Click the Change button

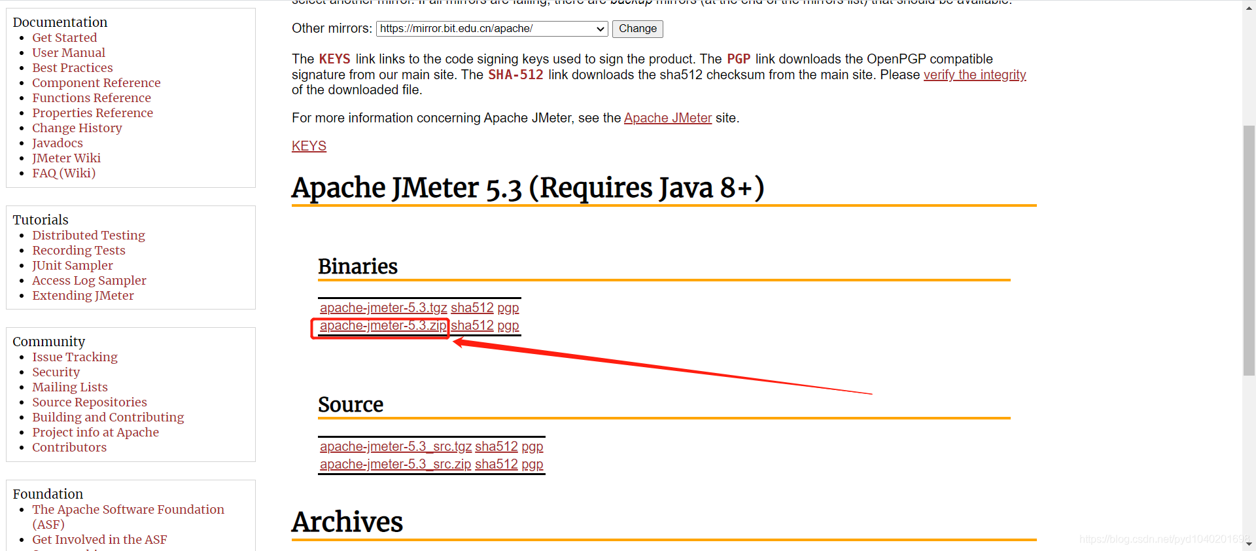tap(638, 29)
